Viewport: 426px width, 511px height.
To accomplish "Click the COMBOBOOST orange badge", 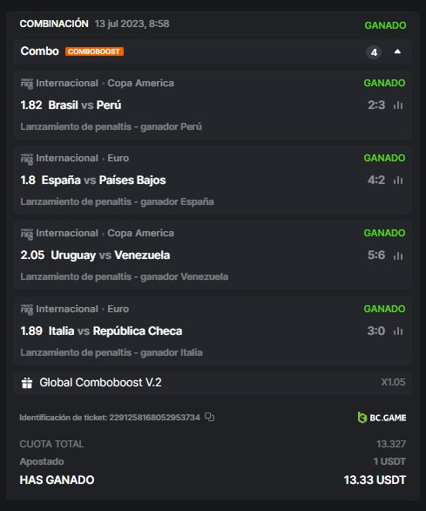I will [x=94, y=51].
